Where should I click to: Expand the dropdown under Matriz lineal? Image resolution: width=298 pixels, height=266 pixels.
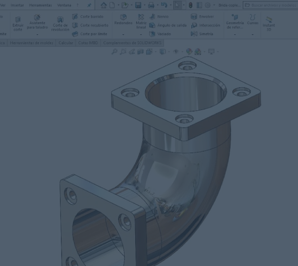point(141,35)
